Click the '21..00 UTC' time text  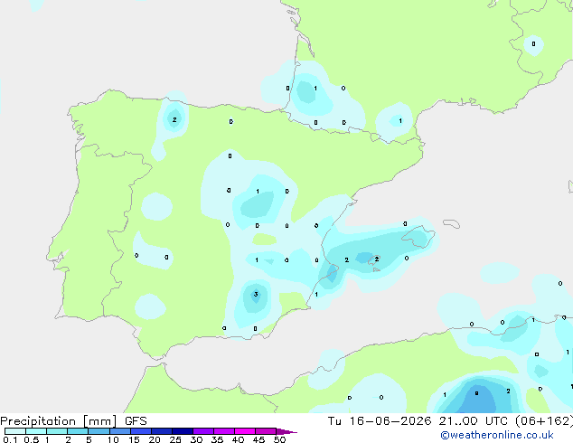click(x=474, y=421)
